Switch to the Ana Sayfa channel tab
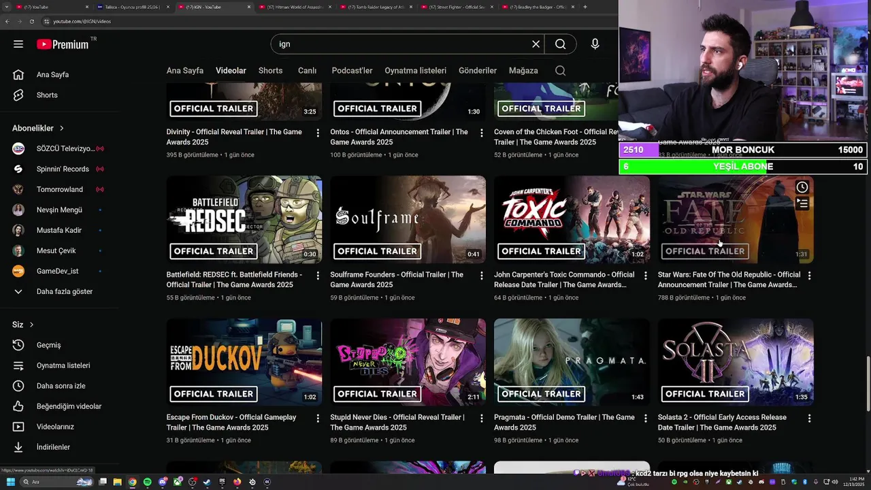Viewport: 871px width, 490px height. (x=185, y=71)
